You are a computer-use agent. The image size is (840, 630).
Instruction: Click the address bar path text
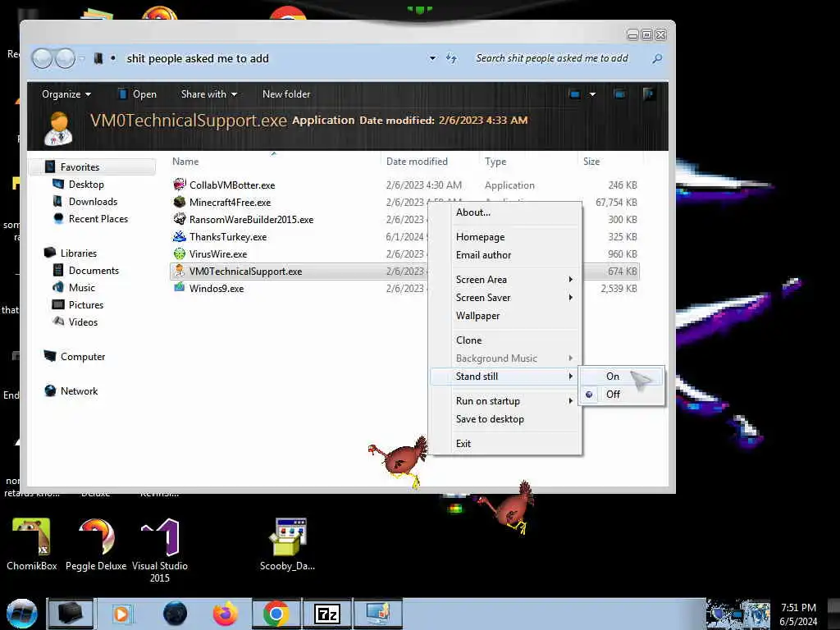point(198,58)
